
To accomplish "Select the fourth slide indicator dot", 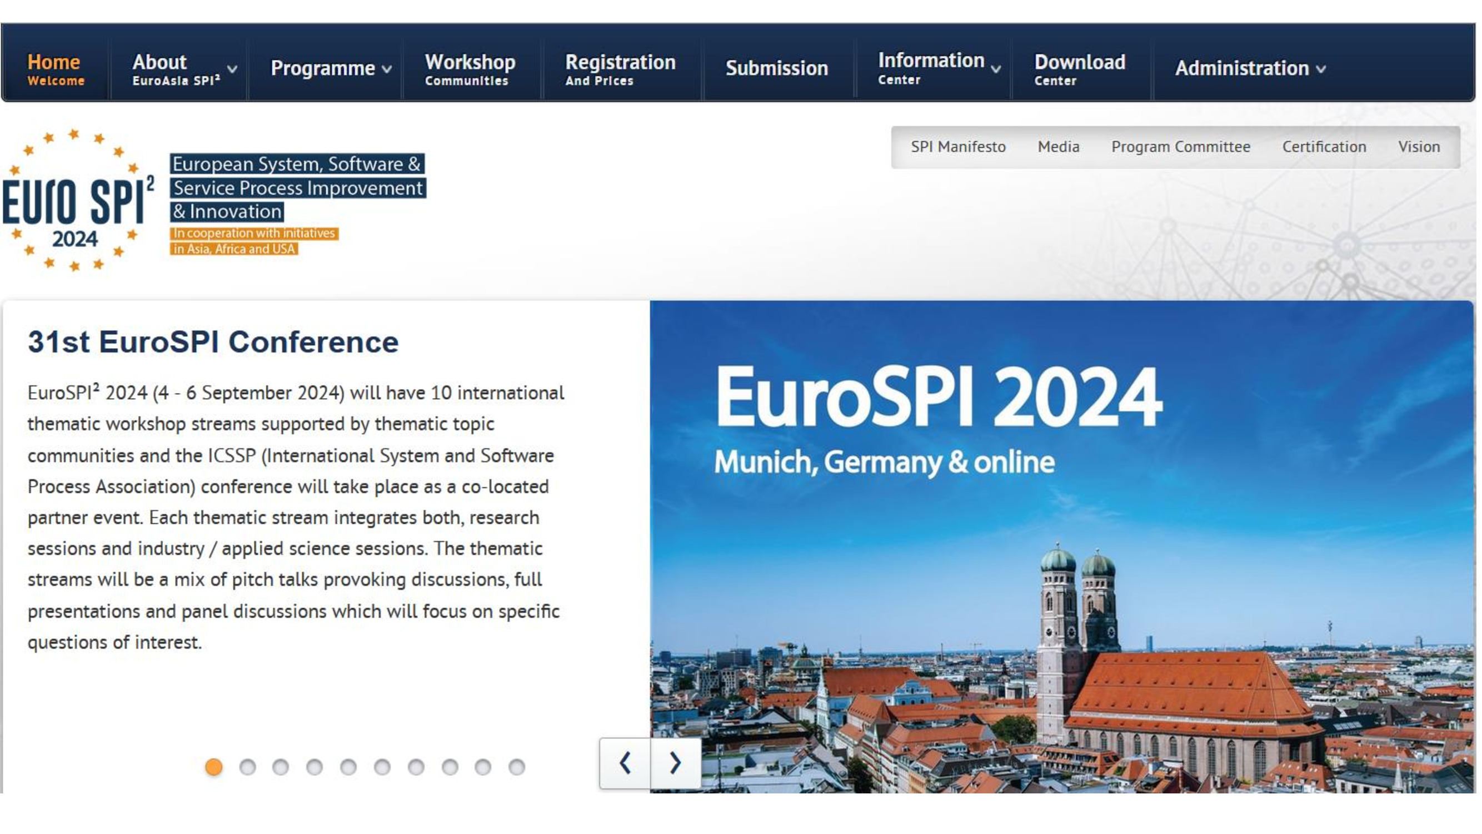I will (x=315, y=767).
